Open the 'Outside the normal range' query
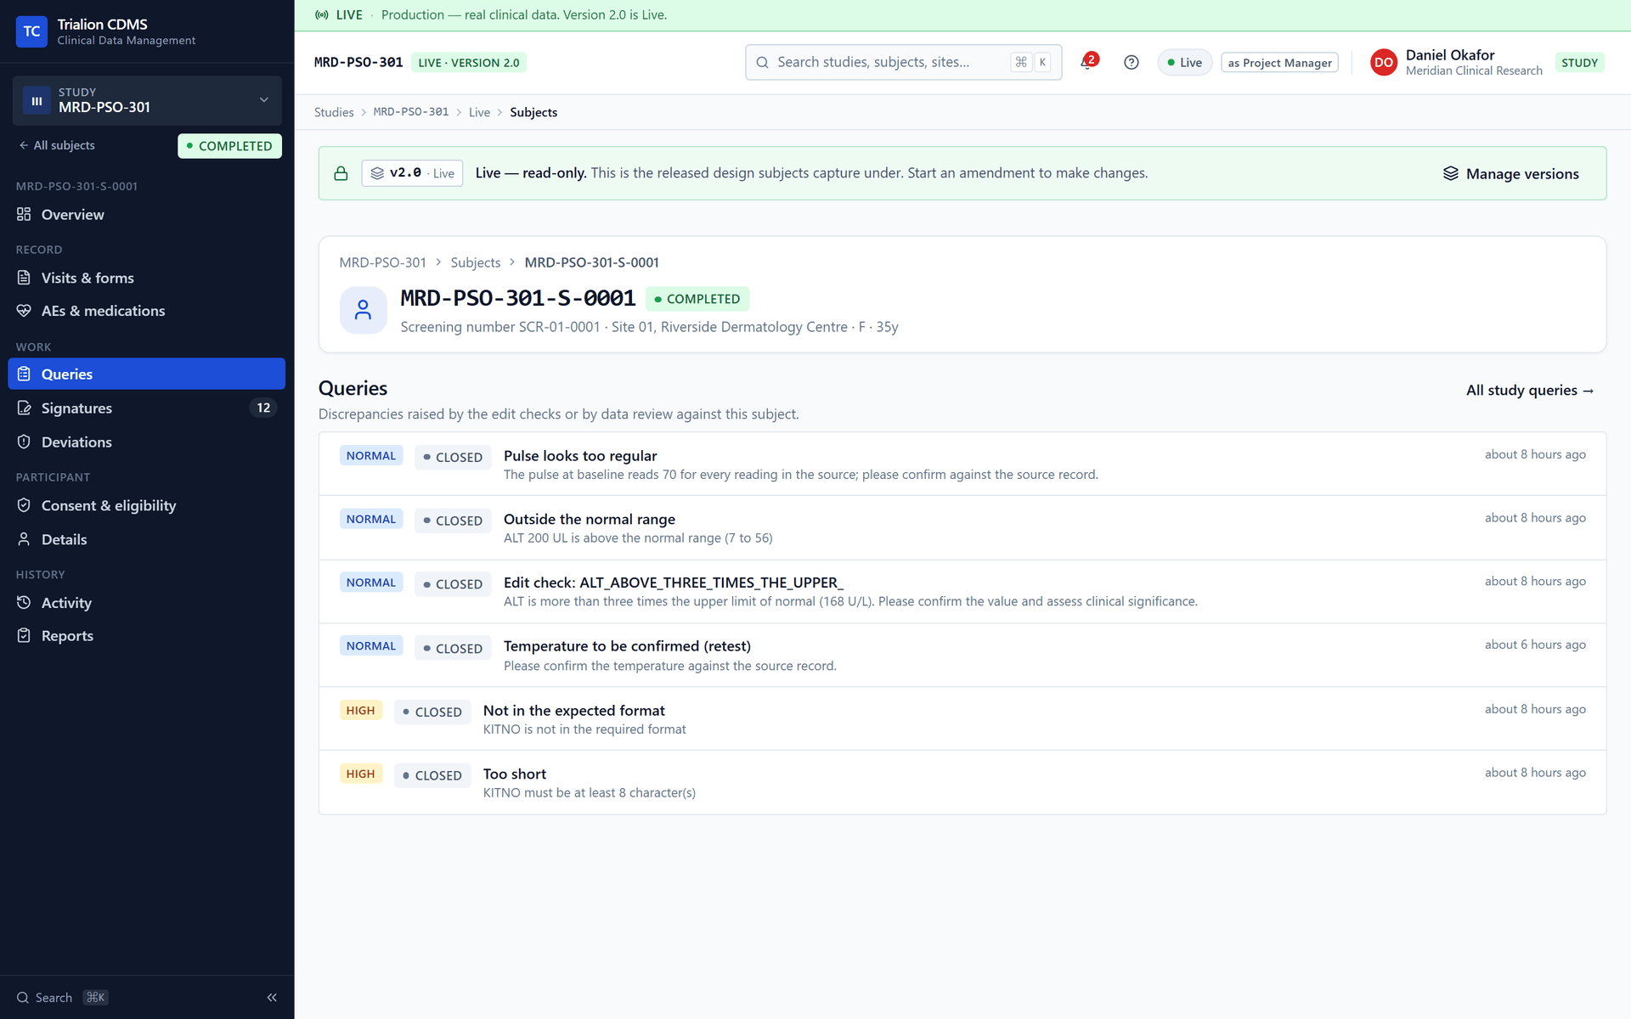This screenshot has width=1631, height=1019. point(962,527)
